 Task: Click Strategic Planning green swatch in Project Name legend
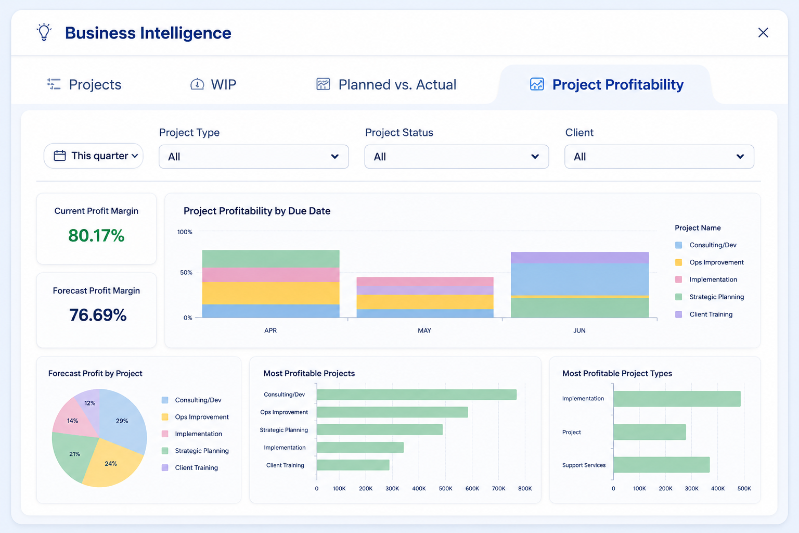tap(678, 297)
